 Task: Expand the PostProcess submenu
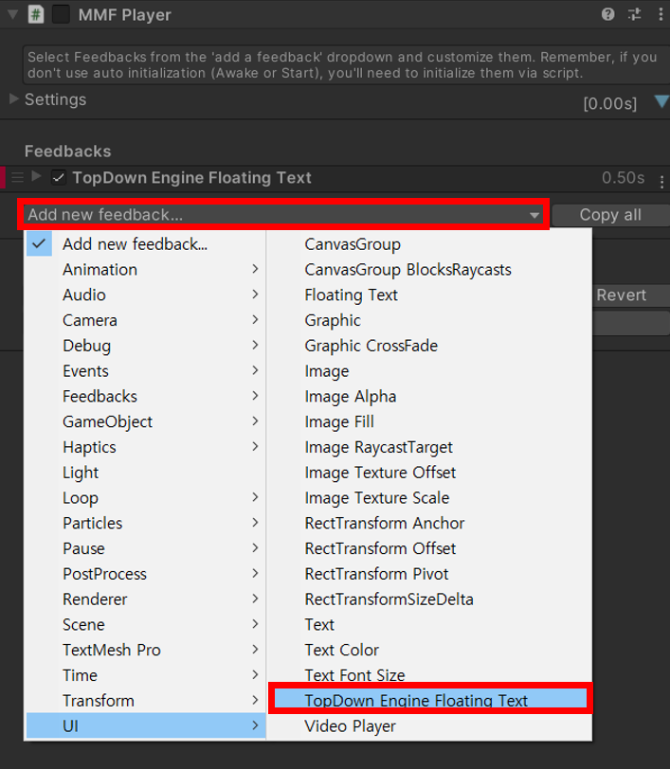[x=146, y=574]
